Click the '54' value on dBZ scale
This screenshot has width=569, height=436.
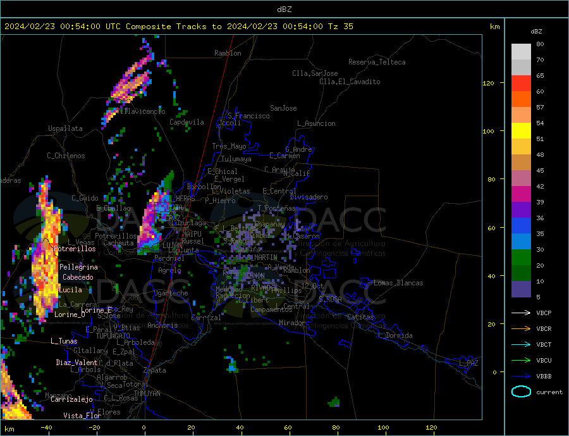(x=540, y=123)
